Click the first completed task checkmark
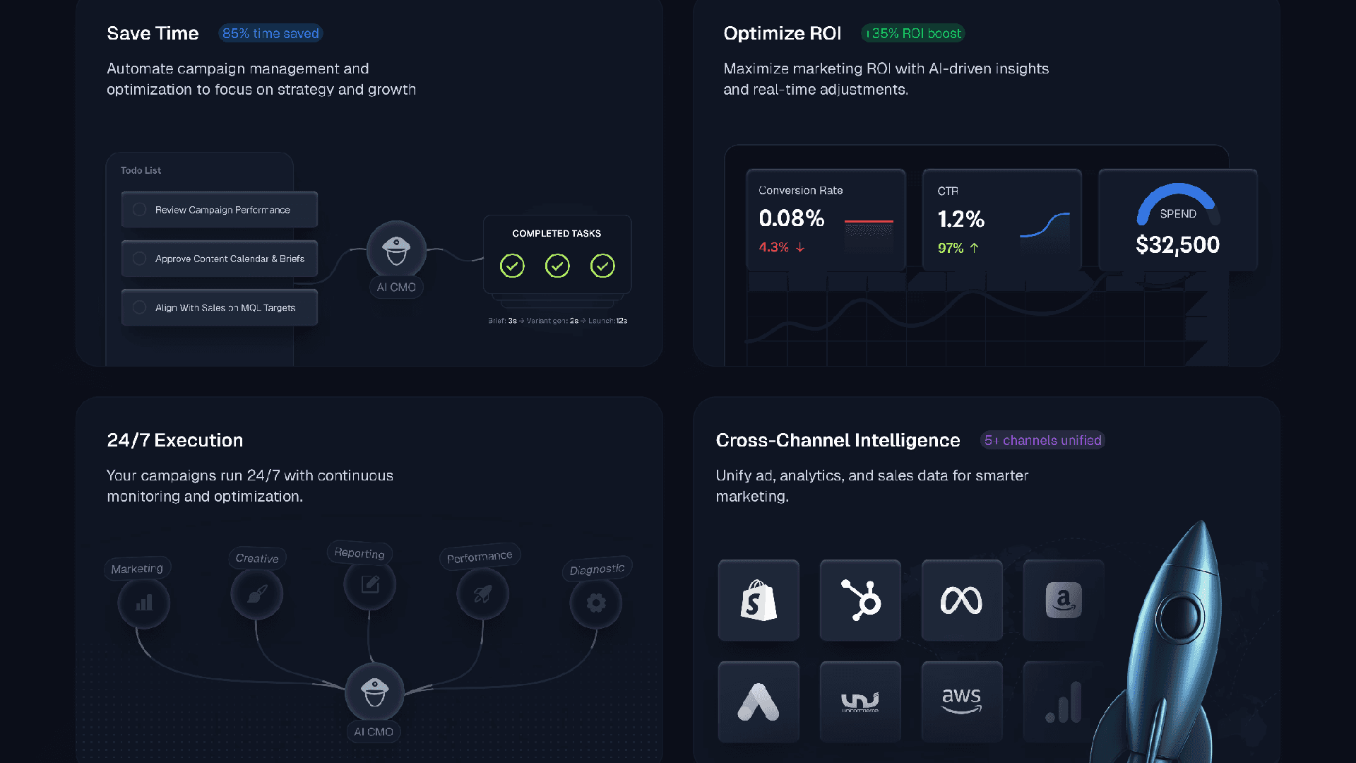The width and height of the screenshot is (1356, 763). [512, 266]
